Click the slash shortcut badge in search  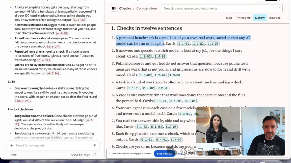[279, 8]
